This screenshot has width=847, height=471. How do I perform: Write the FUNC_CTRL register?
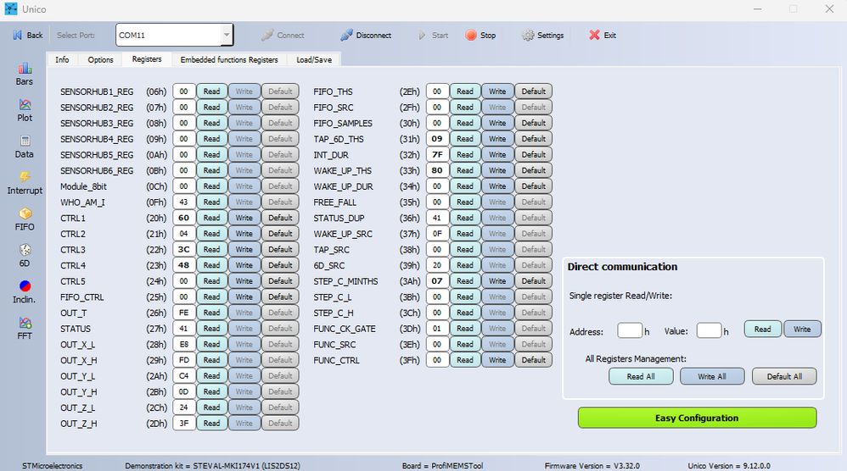click(497, 360)
